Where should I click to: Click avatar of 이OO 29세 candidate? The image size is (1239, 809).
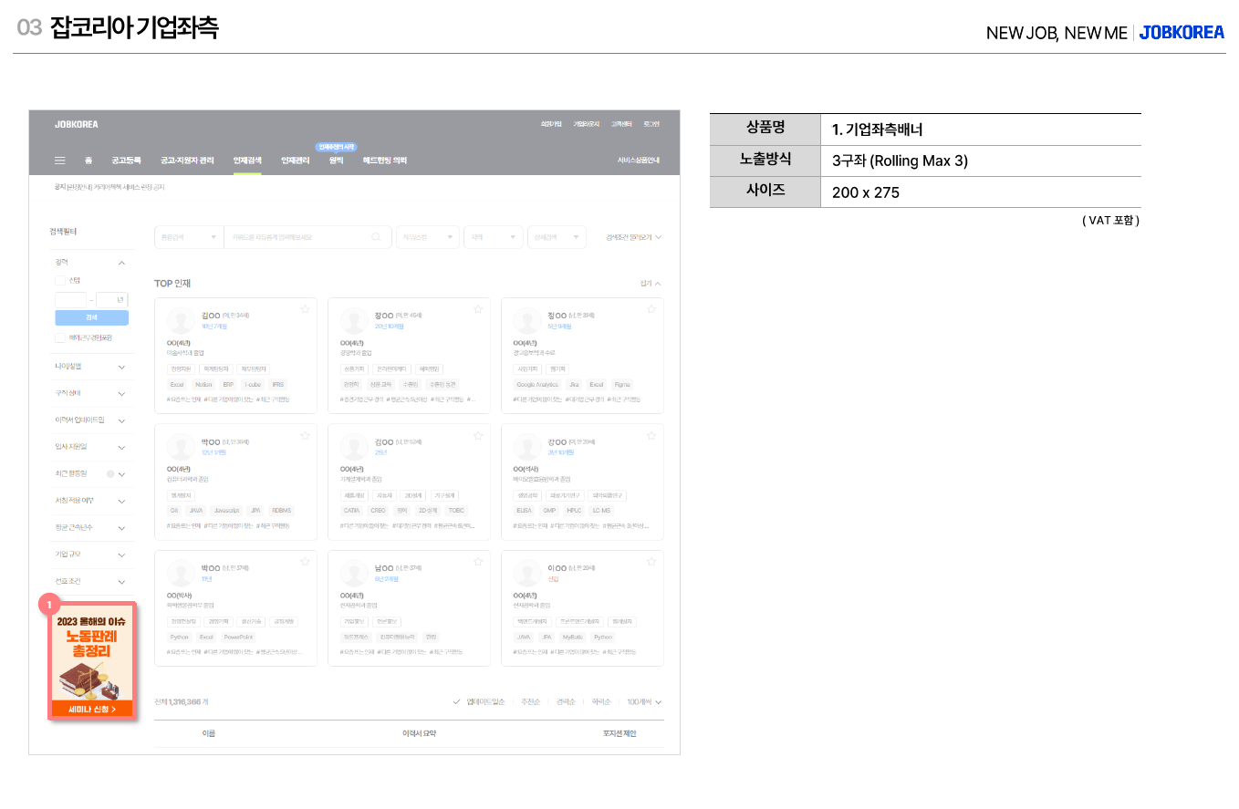527,574
